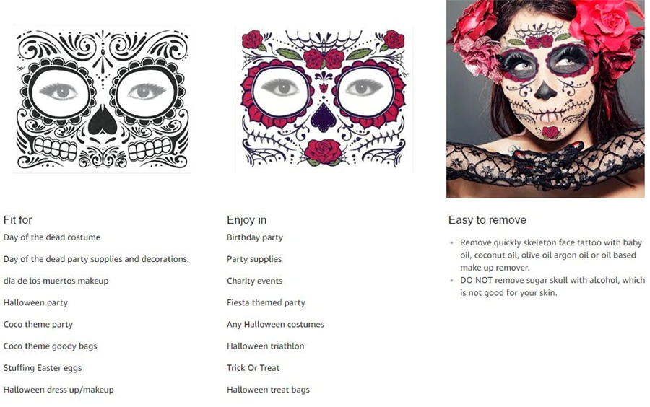
Task: Click 'Halloween triathlon' text
Action: 265,346
